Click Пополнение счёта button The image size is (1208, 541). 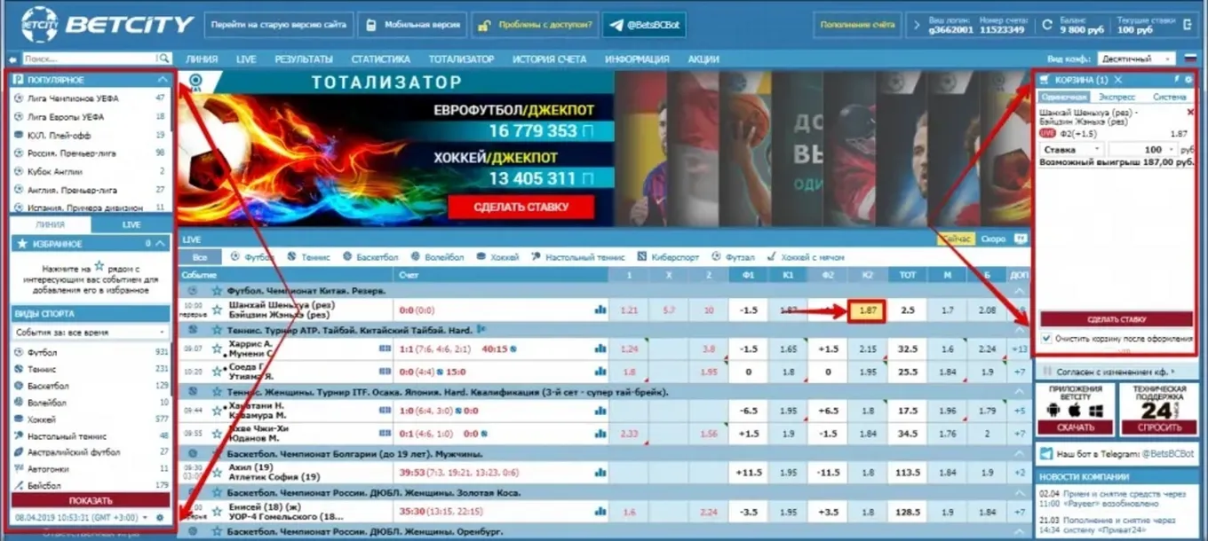tap(857, 25)
